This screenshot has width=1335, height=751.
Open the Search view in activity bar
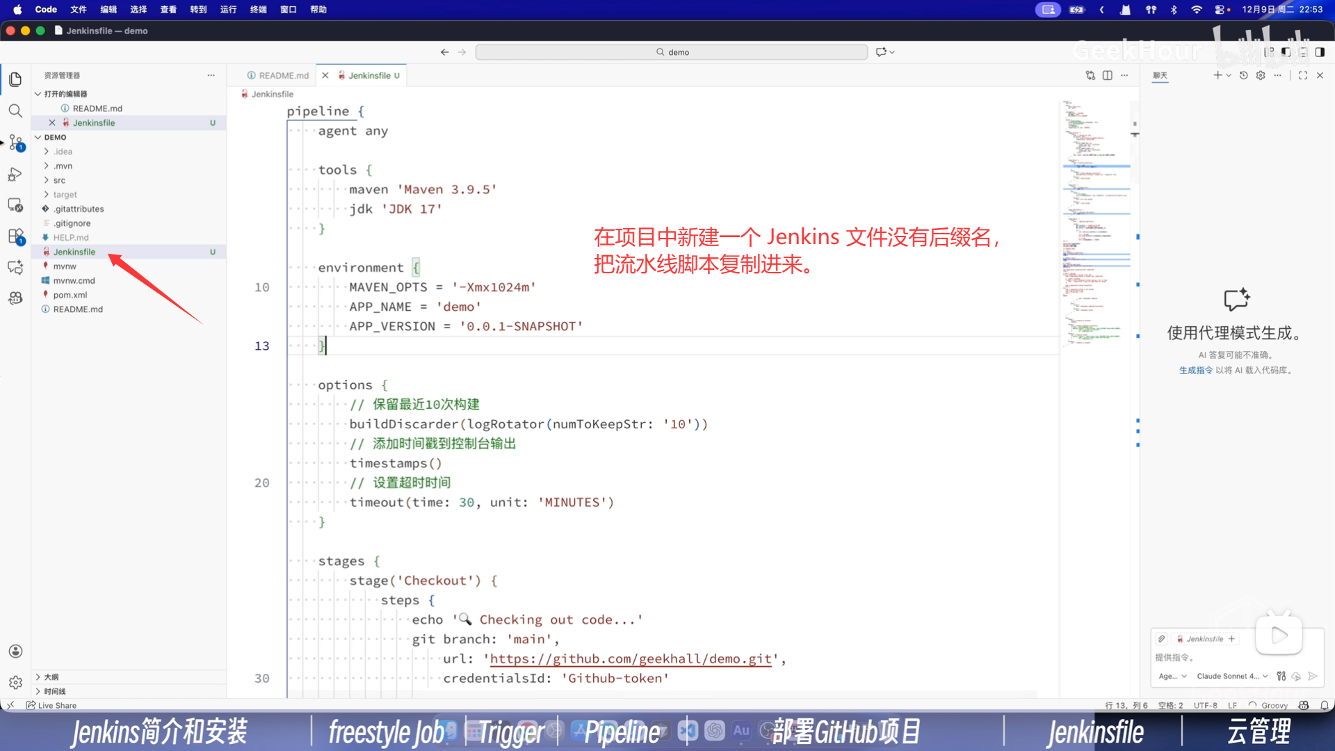[15, 111]
